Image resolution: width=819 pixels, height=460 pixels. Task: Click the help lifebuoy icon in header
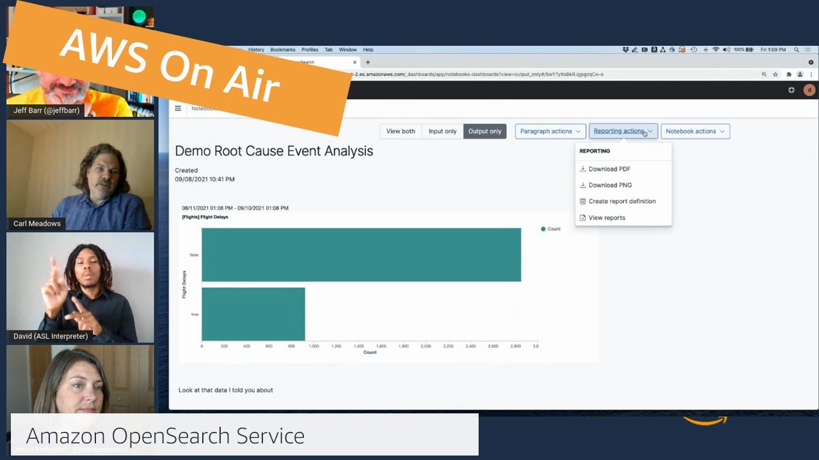pyautogui.click(x=791, y=90)
